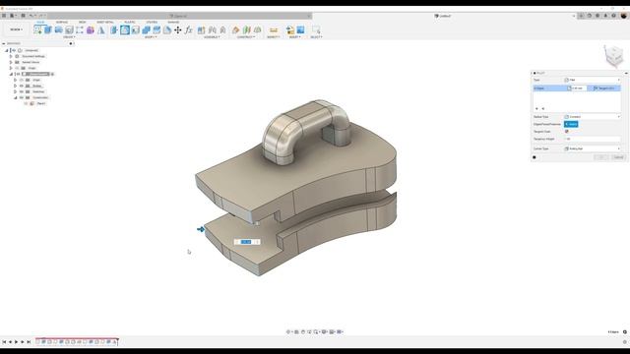630x354 pixels.
Task: Toggle visibility of Plane1 item
Action: coord(27,103)
